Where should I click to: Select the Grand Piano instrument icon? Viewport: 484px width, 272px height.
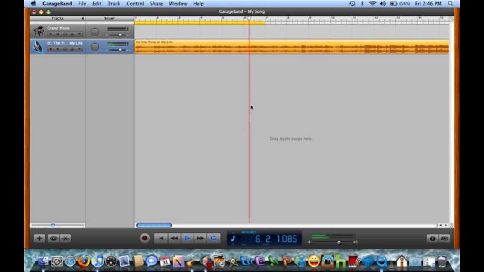click(38, 31)
